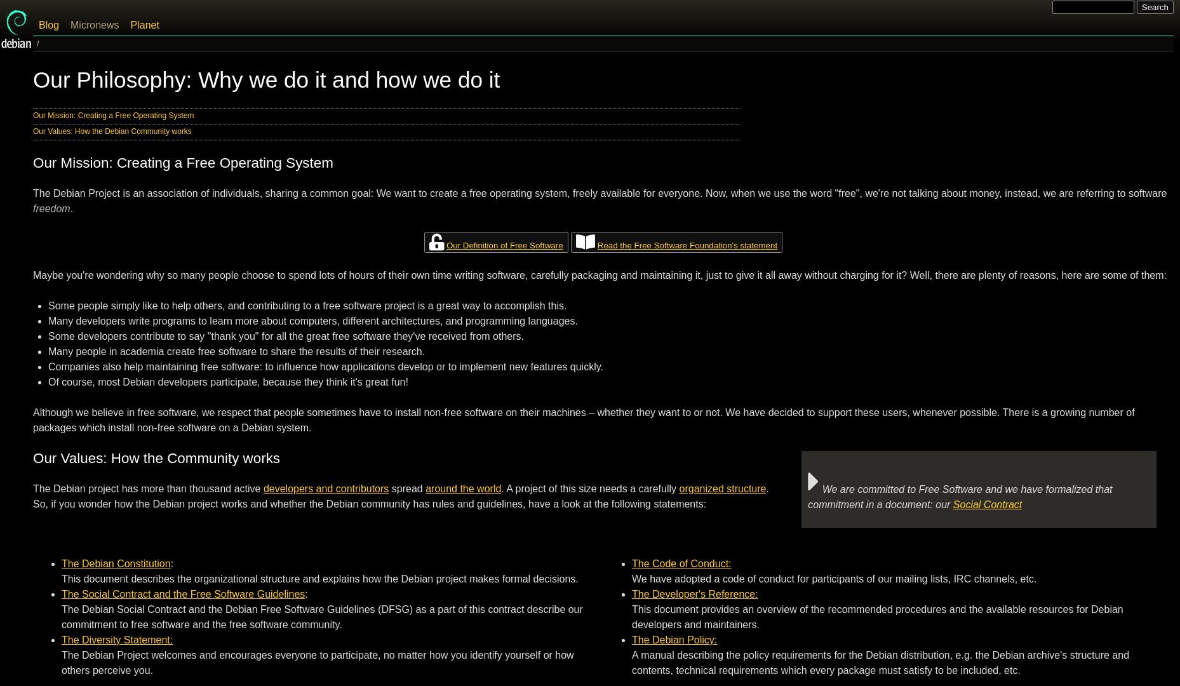Image resolution: width=1180 pixels, height=686 pixels.
Task: Click the italic word 'freedom'
Action: (x=51, y=208)
